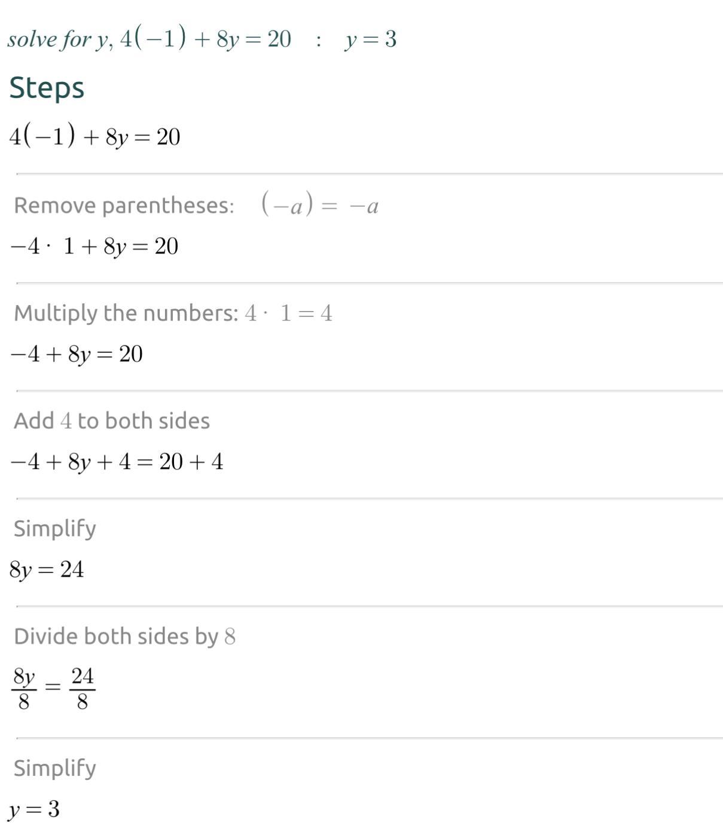Select the equation −4 + 8y + 4 = 20 + 4
This screenshot has width=723, height=838.
(117, 462)
